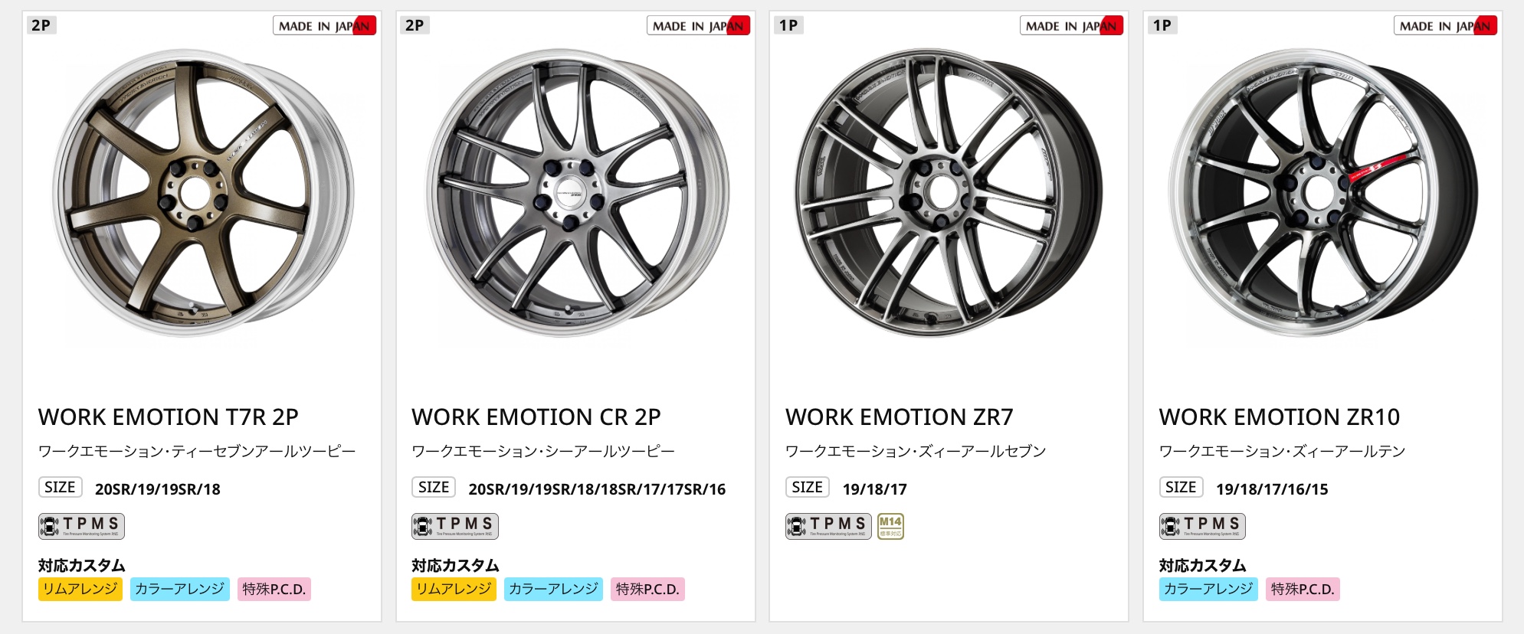Select yellow リムアレンジ tag on T7R 2P

point(80,589)
